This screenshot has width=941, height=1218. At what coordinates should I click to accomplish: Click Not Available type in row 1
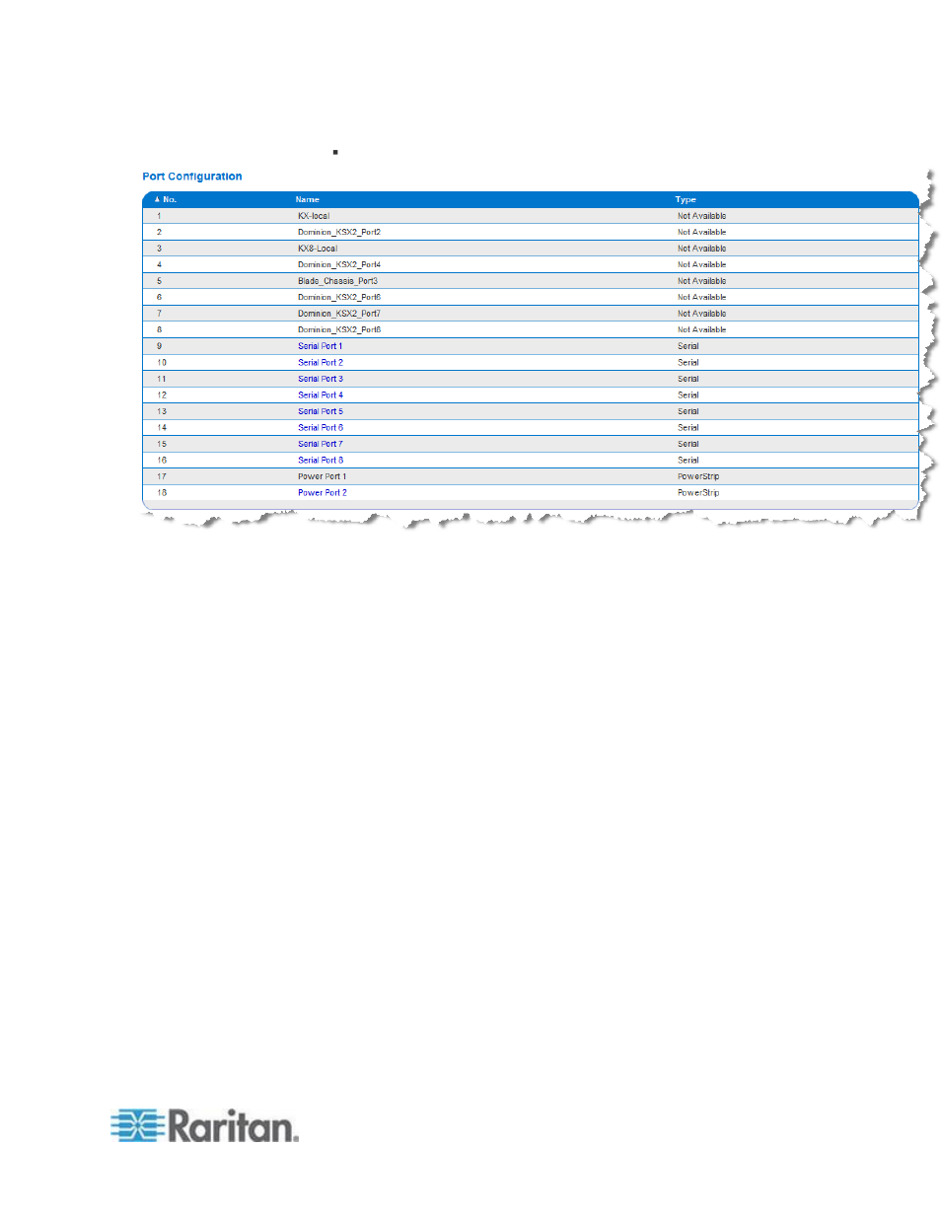click(x=701, y=216)
